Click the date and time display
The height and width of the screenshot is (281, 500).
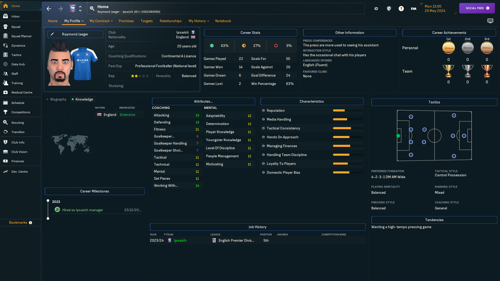(x=435, y=8)
